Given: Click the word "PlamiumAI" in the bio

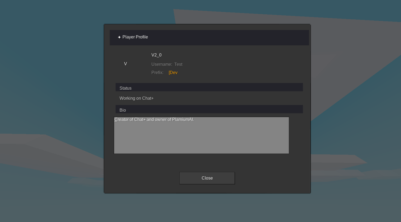Looking at the screenshot, I should 183,120.
